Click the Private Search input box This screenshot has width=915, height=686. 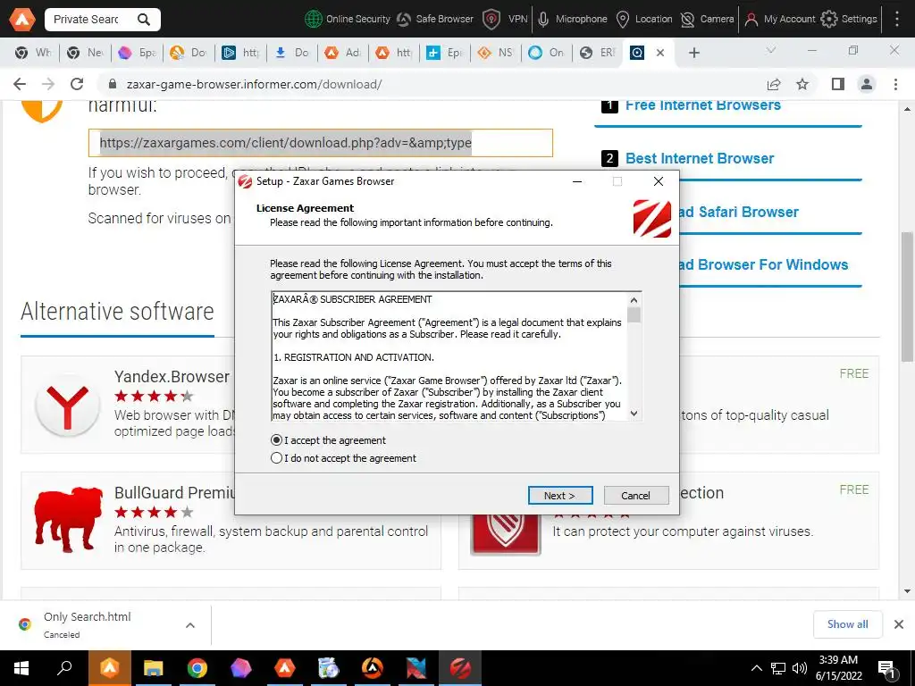[88, 20]
